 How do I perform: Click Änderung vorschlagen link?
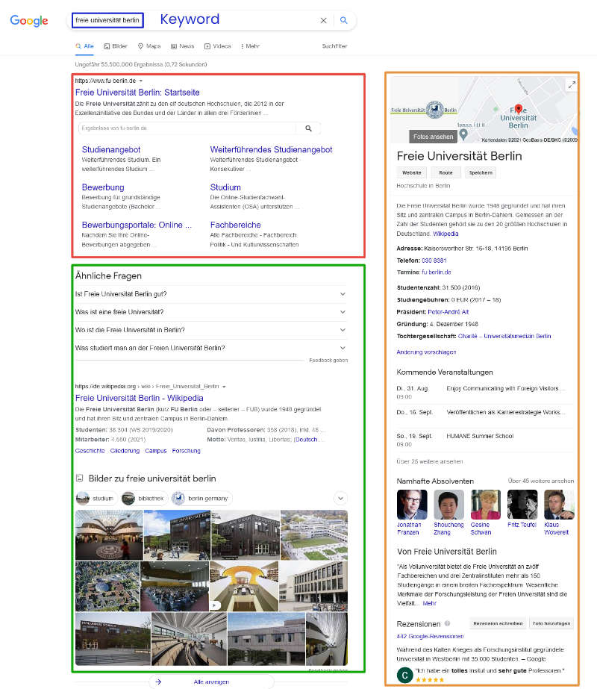point(426,352)
